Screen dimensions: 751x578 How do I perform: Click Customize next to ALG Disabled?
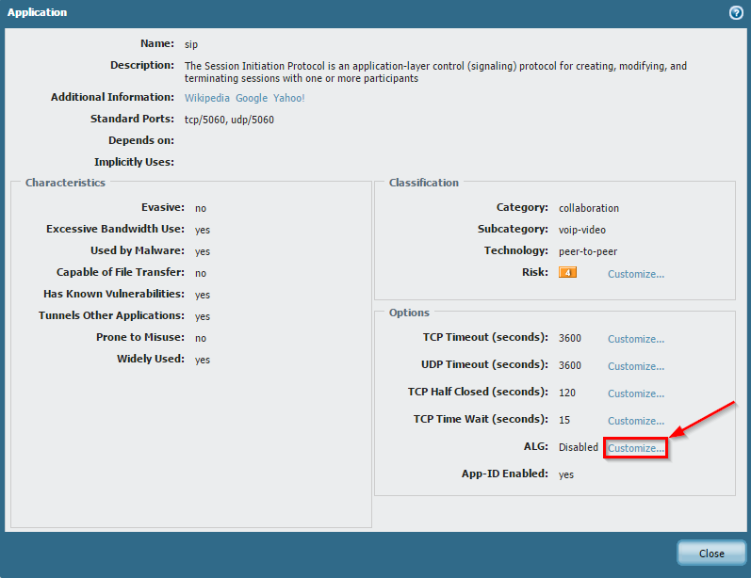[636, 448]
